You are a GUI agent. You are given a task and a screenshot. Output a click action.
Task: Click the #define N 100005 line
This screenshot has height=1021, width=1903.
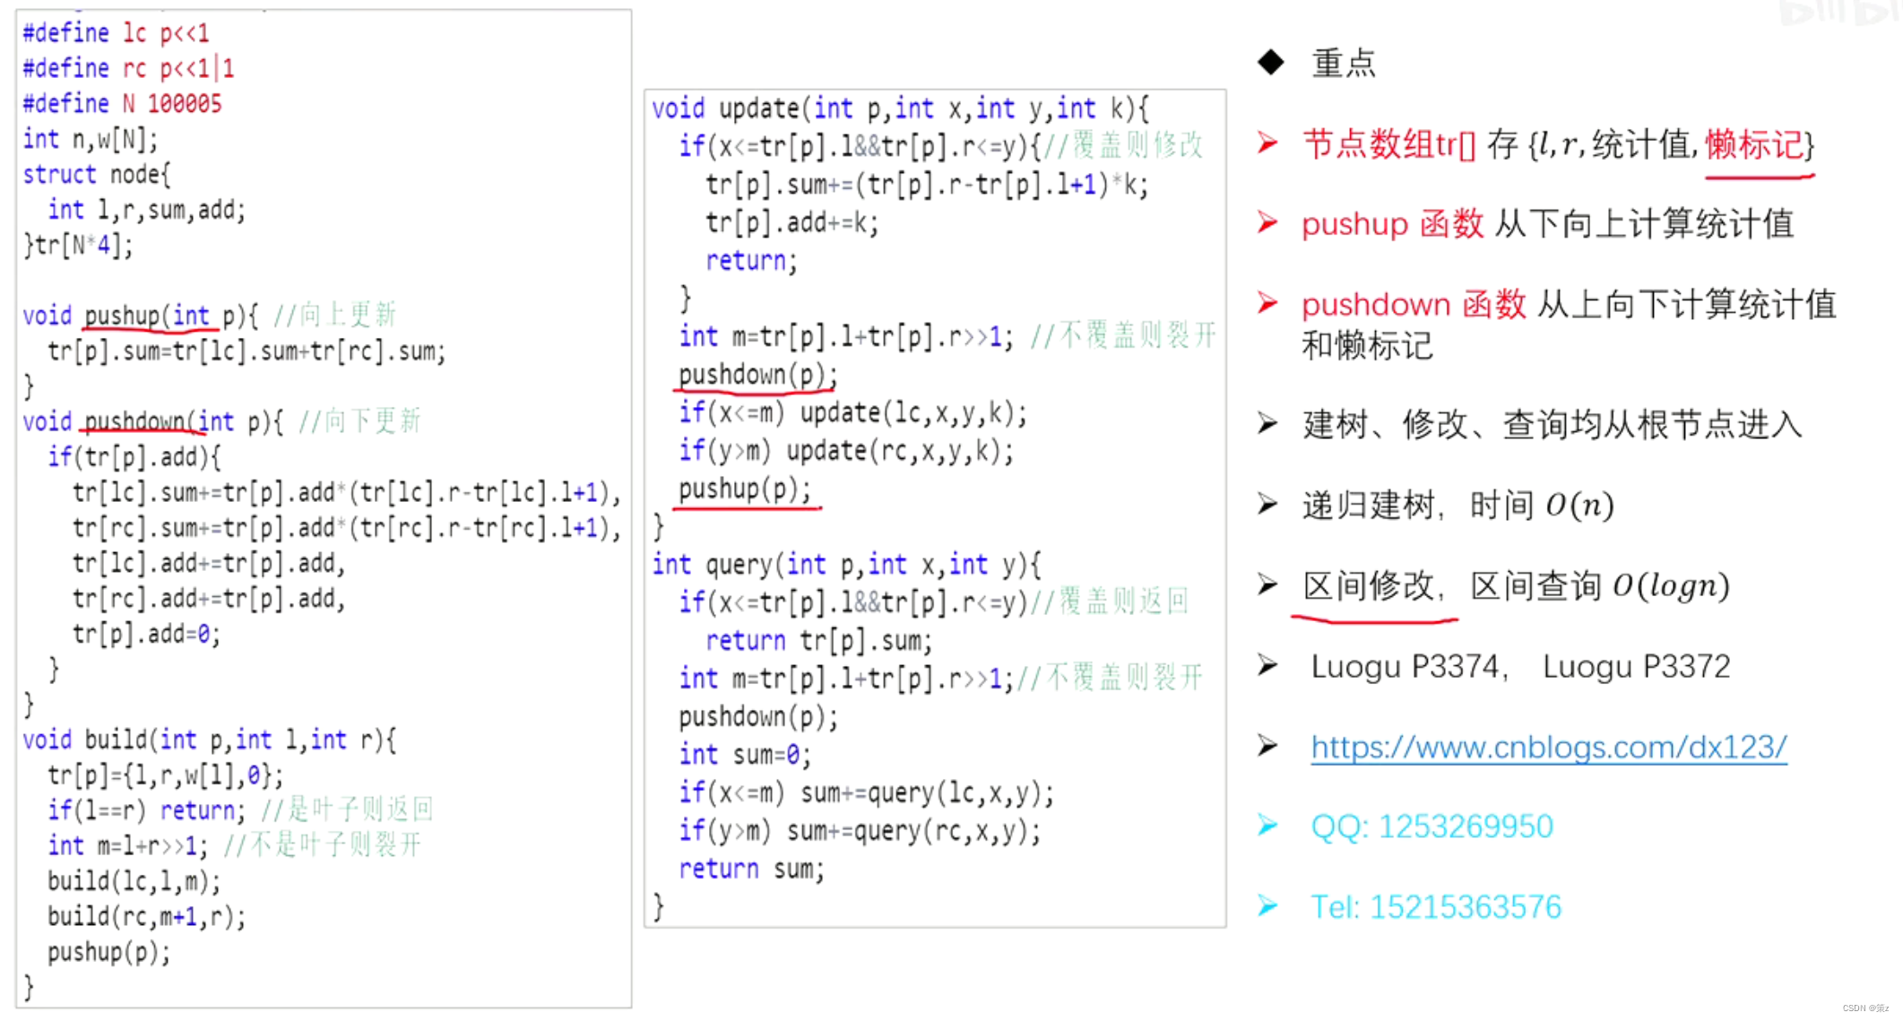click(x=122, y=103)
